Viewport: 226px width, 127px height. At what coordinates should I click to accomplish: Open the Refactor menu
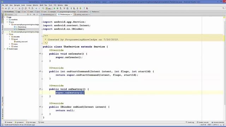tap(35, 5)
